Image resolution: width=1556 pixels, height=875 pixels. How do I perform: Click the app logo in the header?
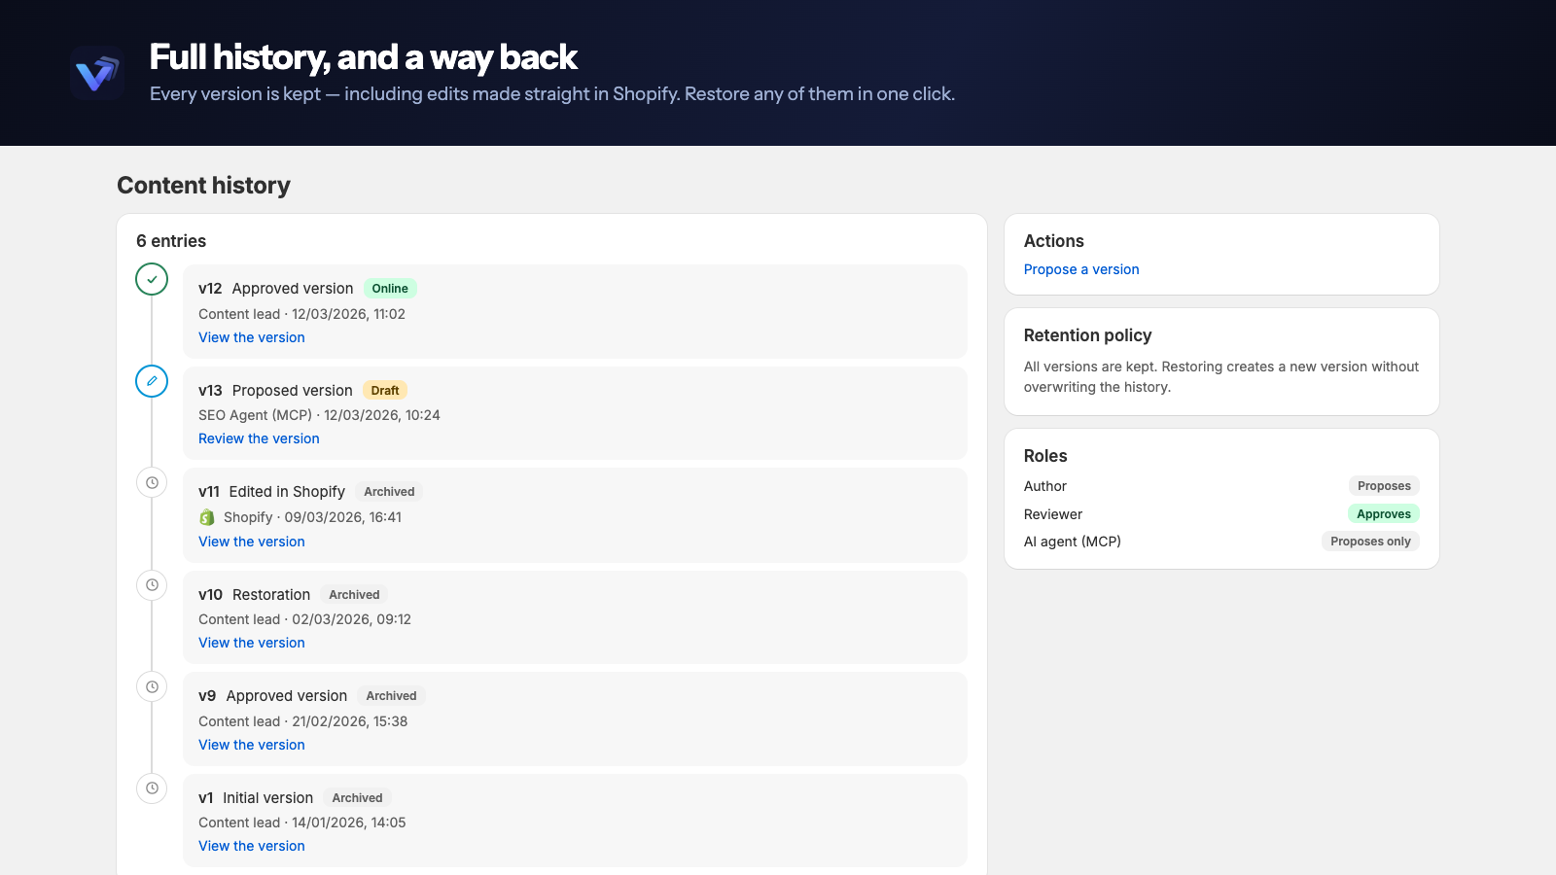97,73
